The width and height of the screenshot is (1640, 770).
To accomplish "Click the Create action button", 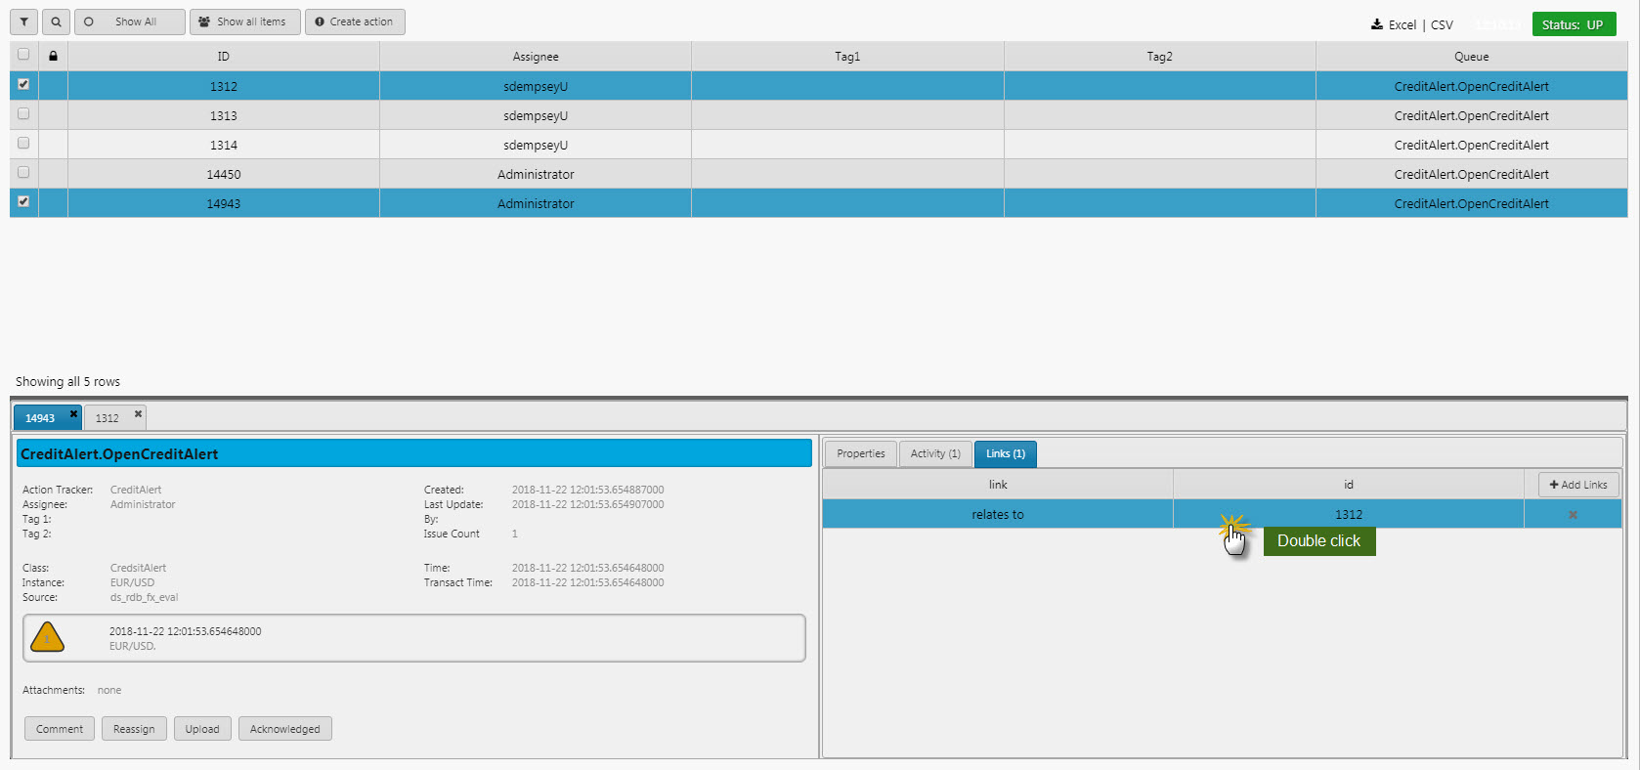I will click(355, 21).
